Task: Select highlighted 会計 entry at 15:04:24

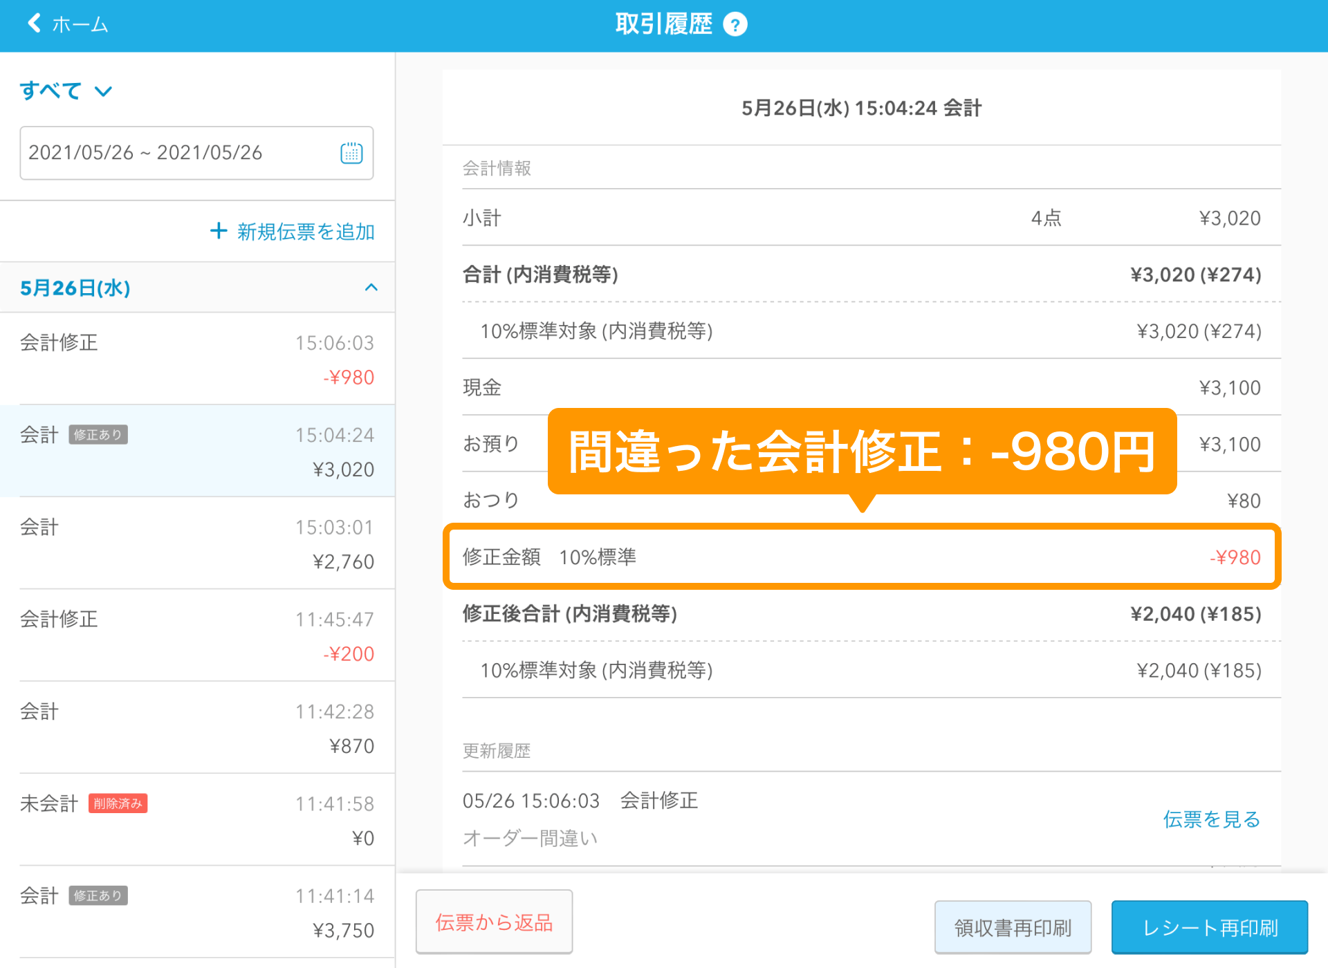Action: (x=197, y=452)
